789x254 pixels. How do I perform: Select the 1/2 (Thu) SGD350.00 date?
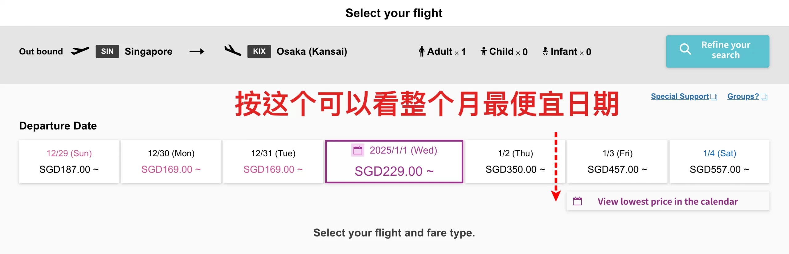515,162
